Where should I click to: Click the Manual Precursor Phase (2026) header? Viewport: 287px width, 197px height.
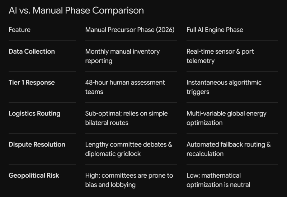tap(130, 30)
